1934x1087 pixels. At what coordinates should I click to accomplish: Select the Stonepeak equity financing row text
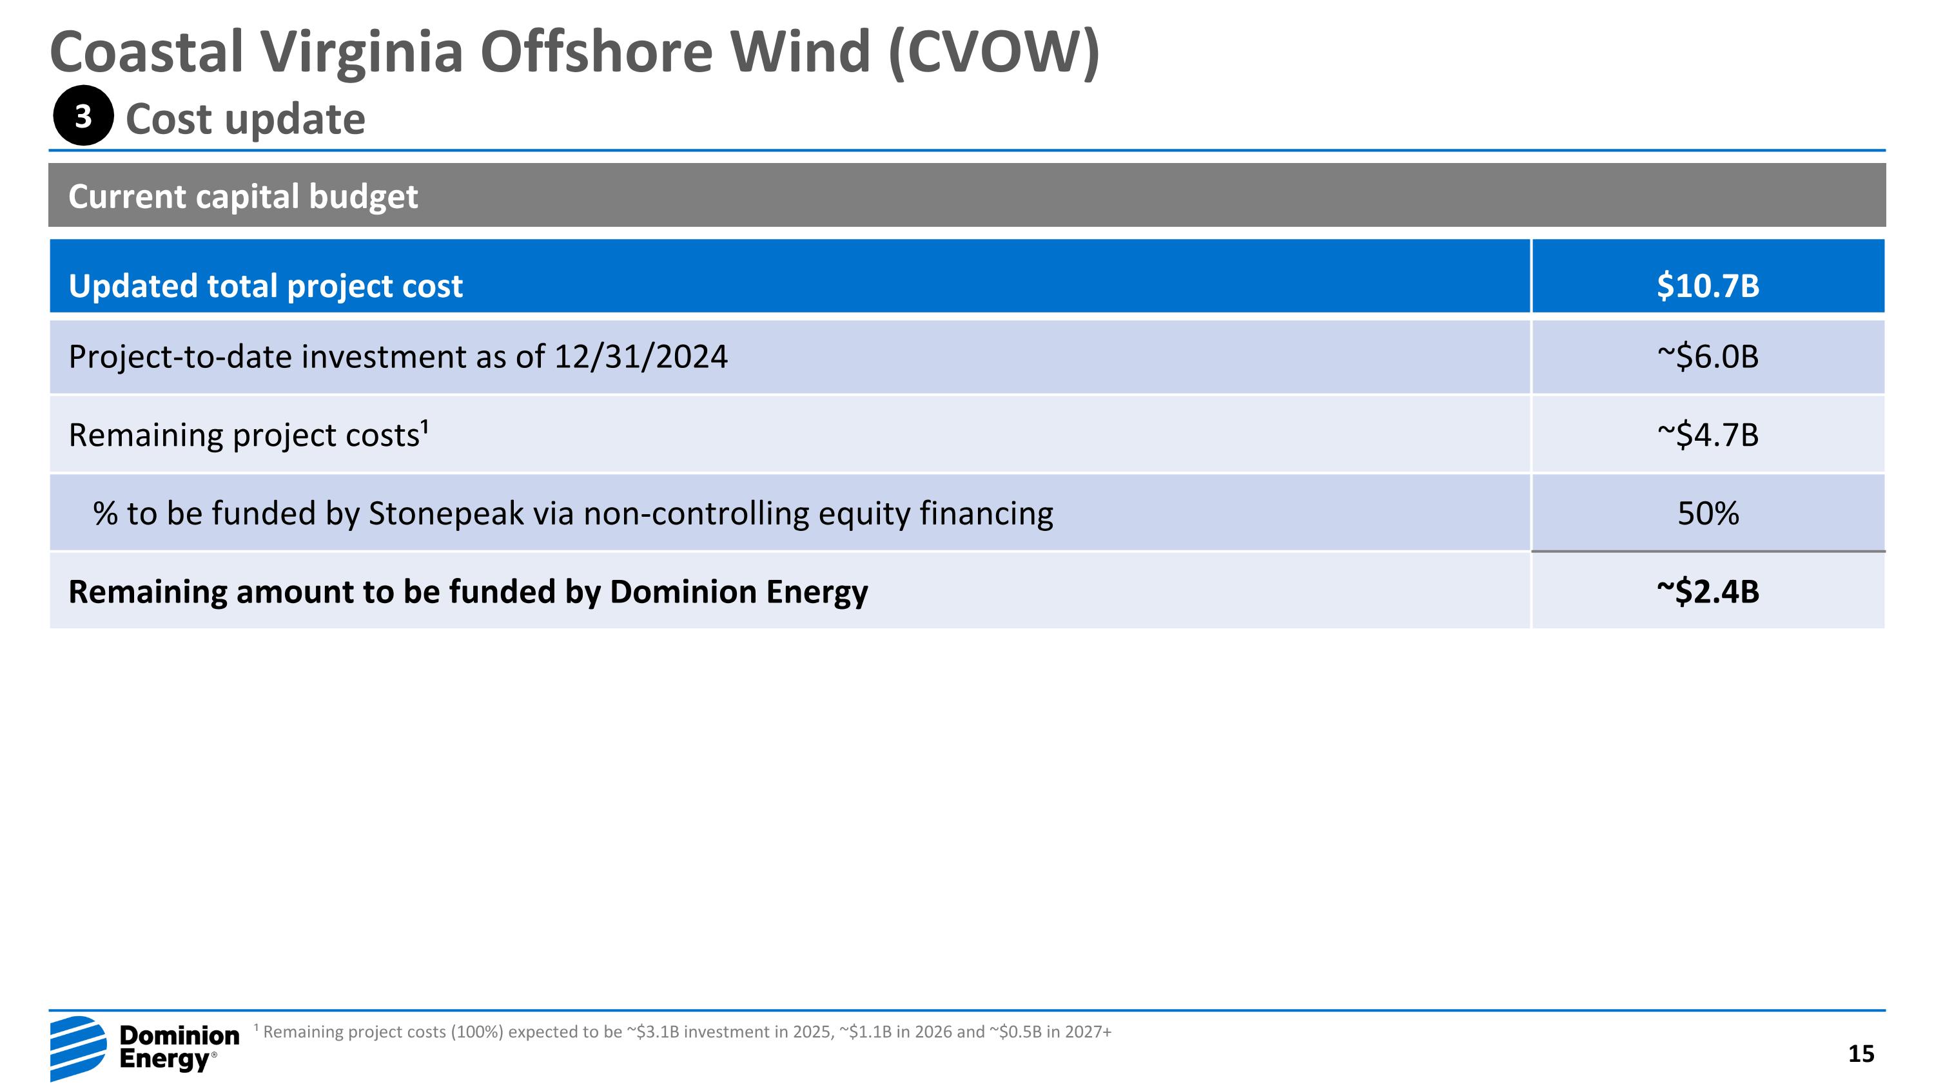tap(572, 514)
